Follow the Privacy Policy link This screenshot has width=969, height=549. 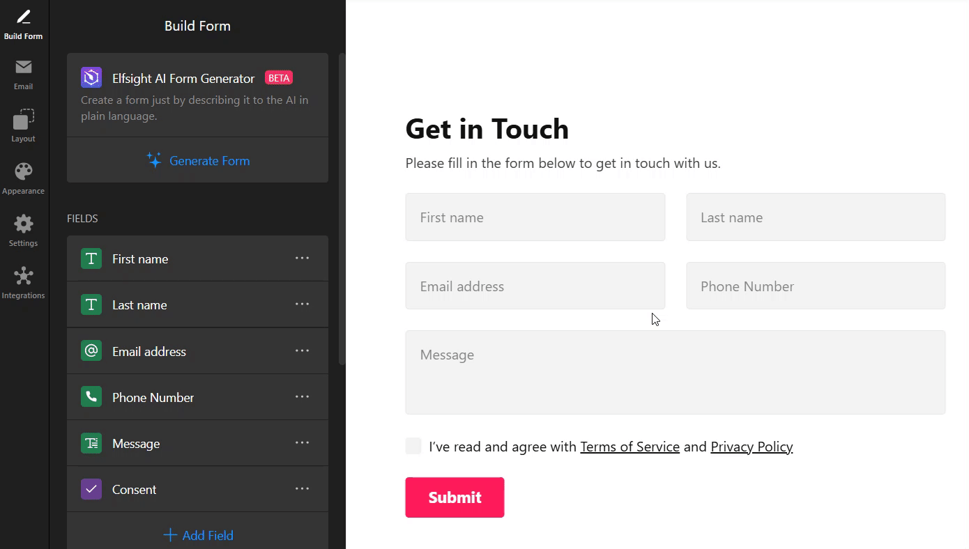(x=751, y=447)
